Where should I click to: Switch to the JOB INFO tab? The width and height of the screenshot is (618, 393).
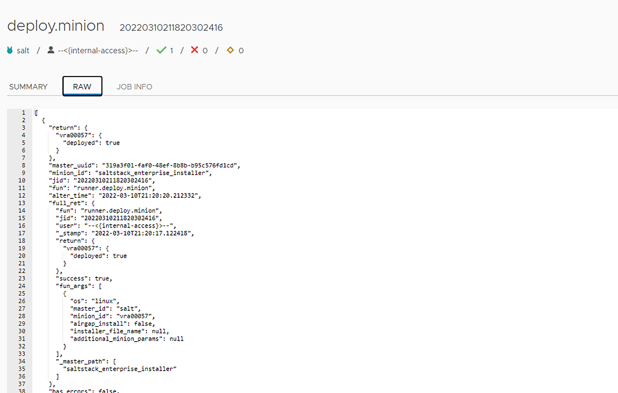[x=134, y=87]
